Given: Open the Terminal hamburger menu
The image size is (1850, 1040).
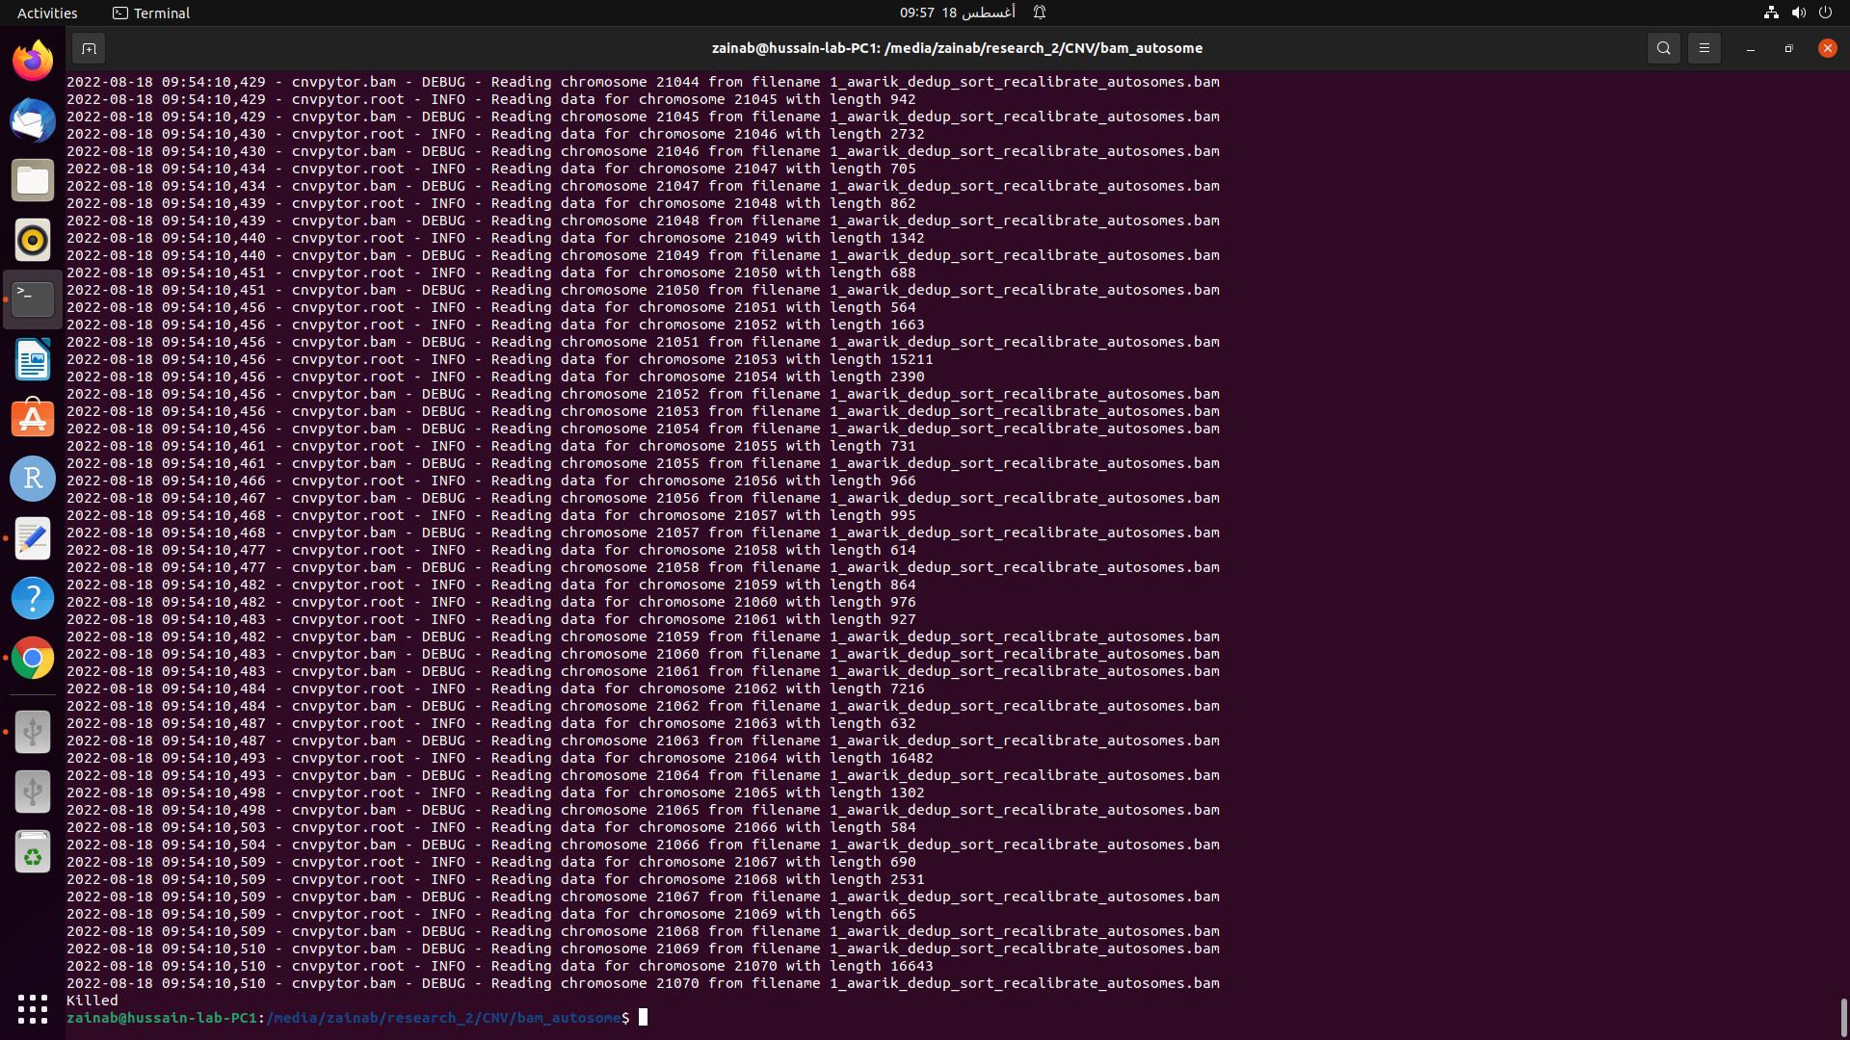Looking at the screenshot, I should coord(1704,47).
